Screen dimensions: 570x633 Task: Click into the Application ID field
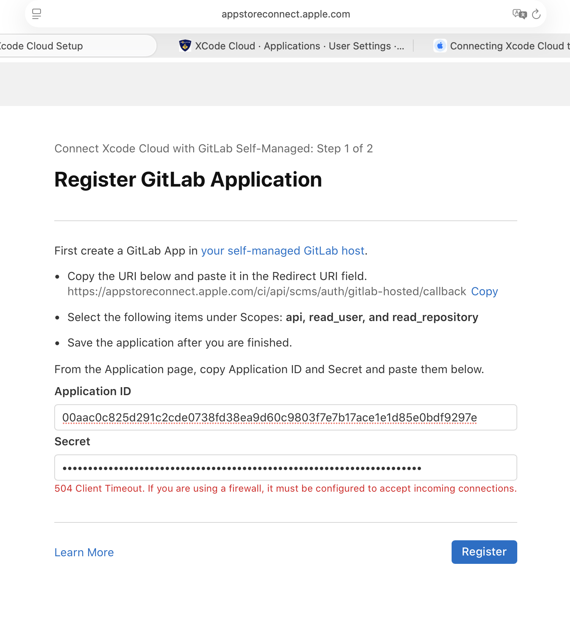[x=285, y=418]
